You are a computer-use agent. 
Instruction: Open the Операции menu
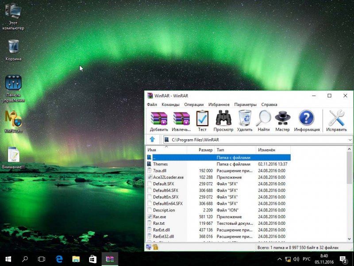pyautogui.click(x=194, y=105)
